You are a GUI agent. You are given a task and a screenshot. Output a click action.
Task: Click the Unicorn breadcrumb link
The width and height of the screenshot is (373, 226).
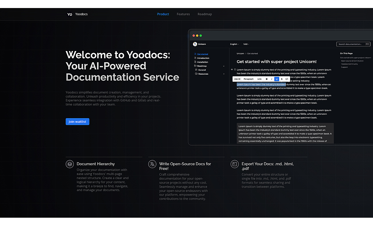point(240,54)
